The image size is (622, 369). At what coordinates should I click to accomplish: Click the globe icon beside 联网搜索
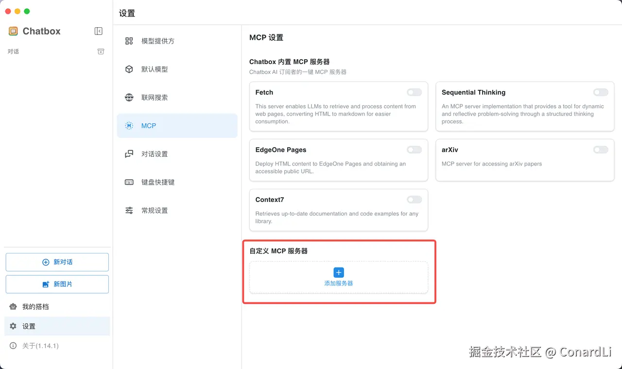129,98
